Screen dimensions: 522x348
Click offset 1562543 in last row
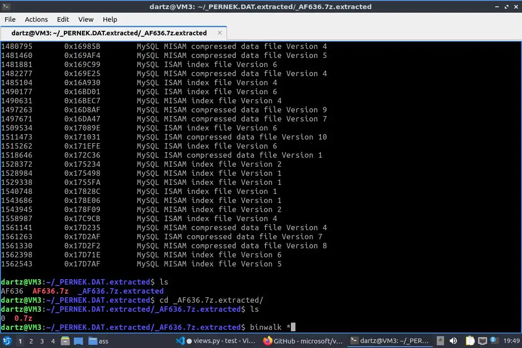(x=17, y=264)
